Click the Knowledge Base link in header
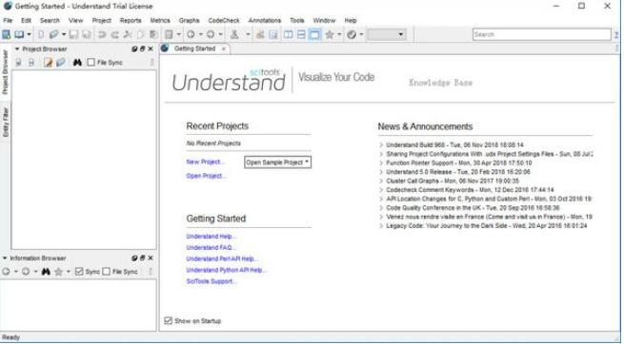Viewport: 624px width, 344px height. [x=440, y=83]
